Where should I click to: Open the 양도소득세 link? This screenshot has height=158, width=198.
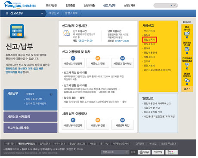pyautogui.click(x=149, y=44)
